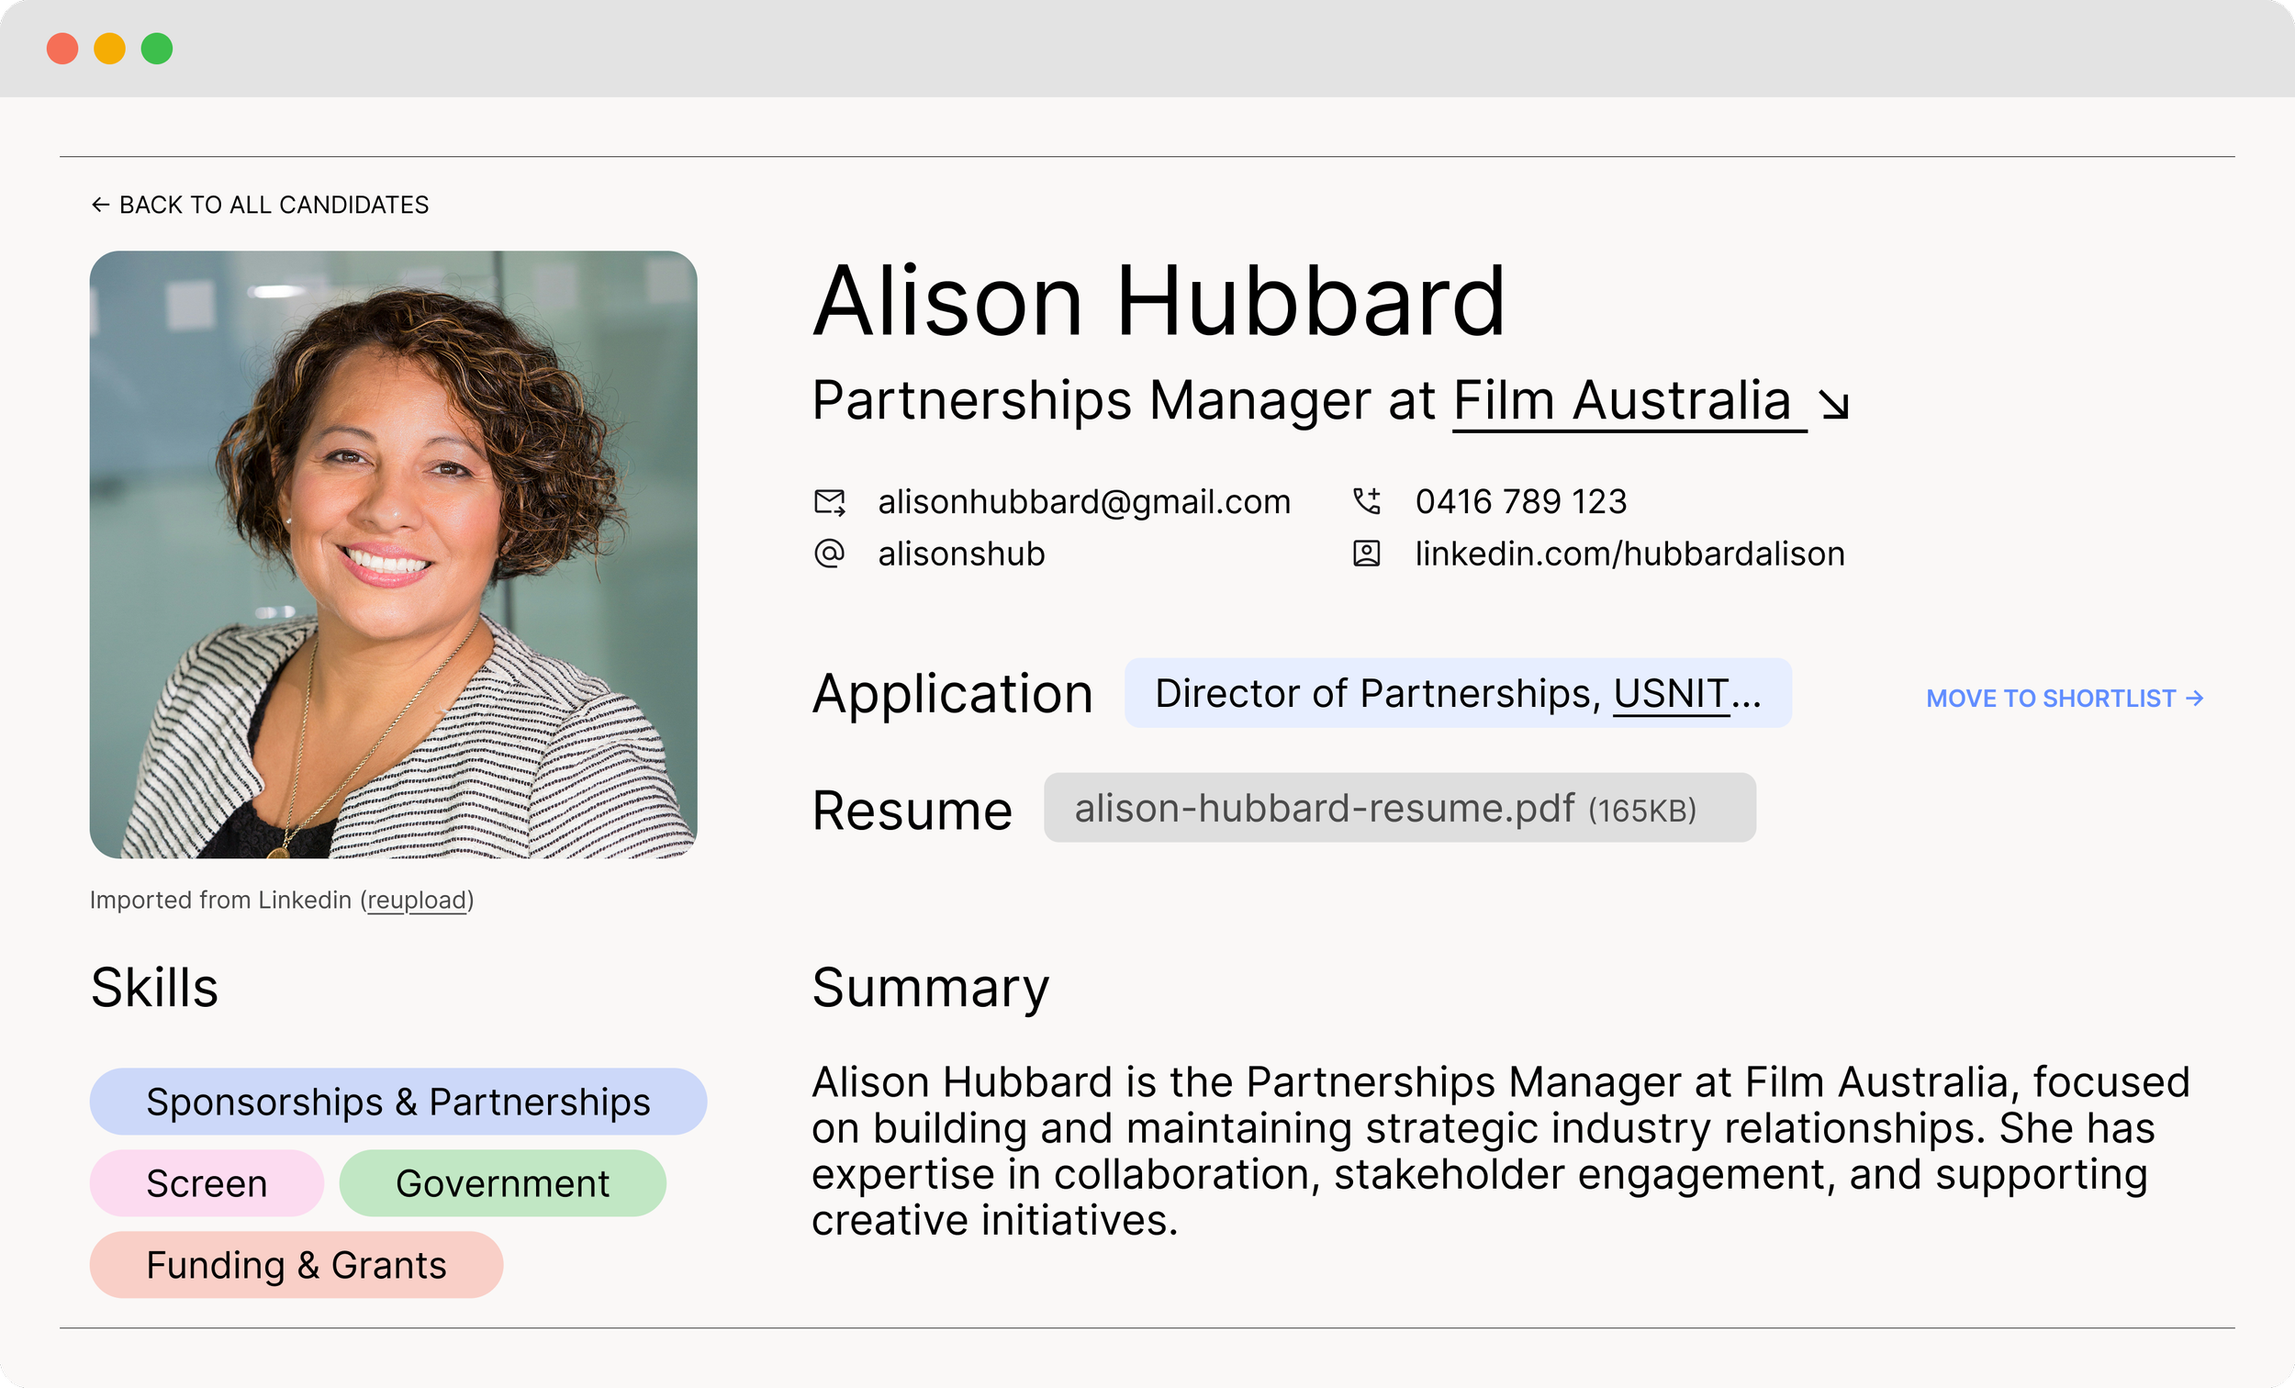Go back to all candidates
The width and height of the screenshot is (2295, 1388).
[260, 204]
